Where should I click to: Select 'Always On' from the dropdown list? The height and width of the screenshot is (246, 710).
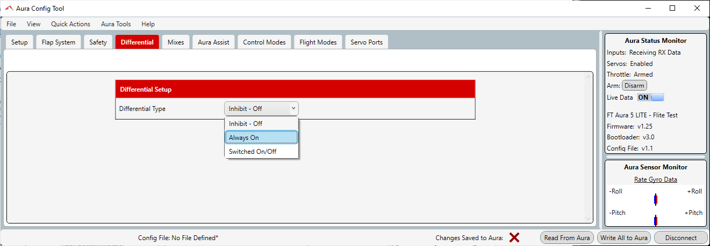coord(261,138)
